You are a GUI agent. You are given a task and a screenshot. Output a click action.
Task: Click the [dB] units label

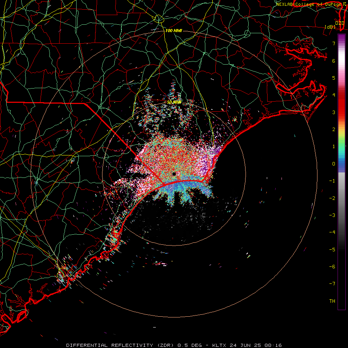[x=330, y=27]
